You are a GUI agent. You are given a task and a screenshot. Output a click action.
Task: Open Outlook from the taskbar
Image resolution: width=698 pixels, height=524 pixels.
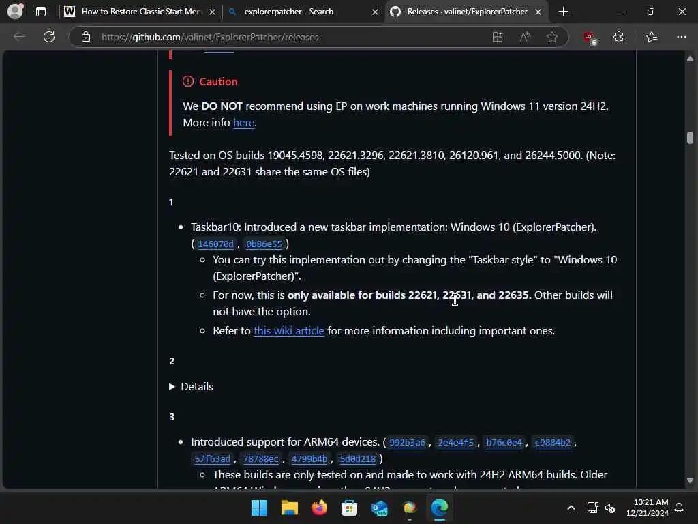(x=379, y=508)
